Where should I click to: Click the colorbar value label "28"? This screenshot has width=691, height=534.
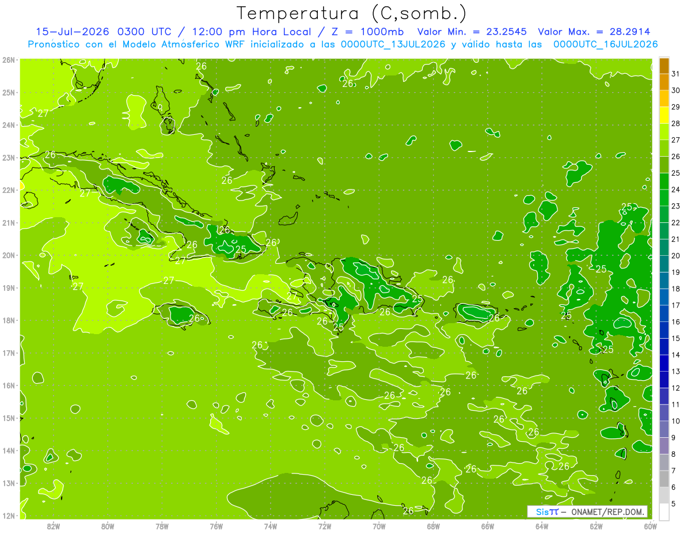pyautogui.click(x=676, y=123)
